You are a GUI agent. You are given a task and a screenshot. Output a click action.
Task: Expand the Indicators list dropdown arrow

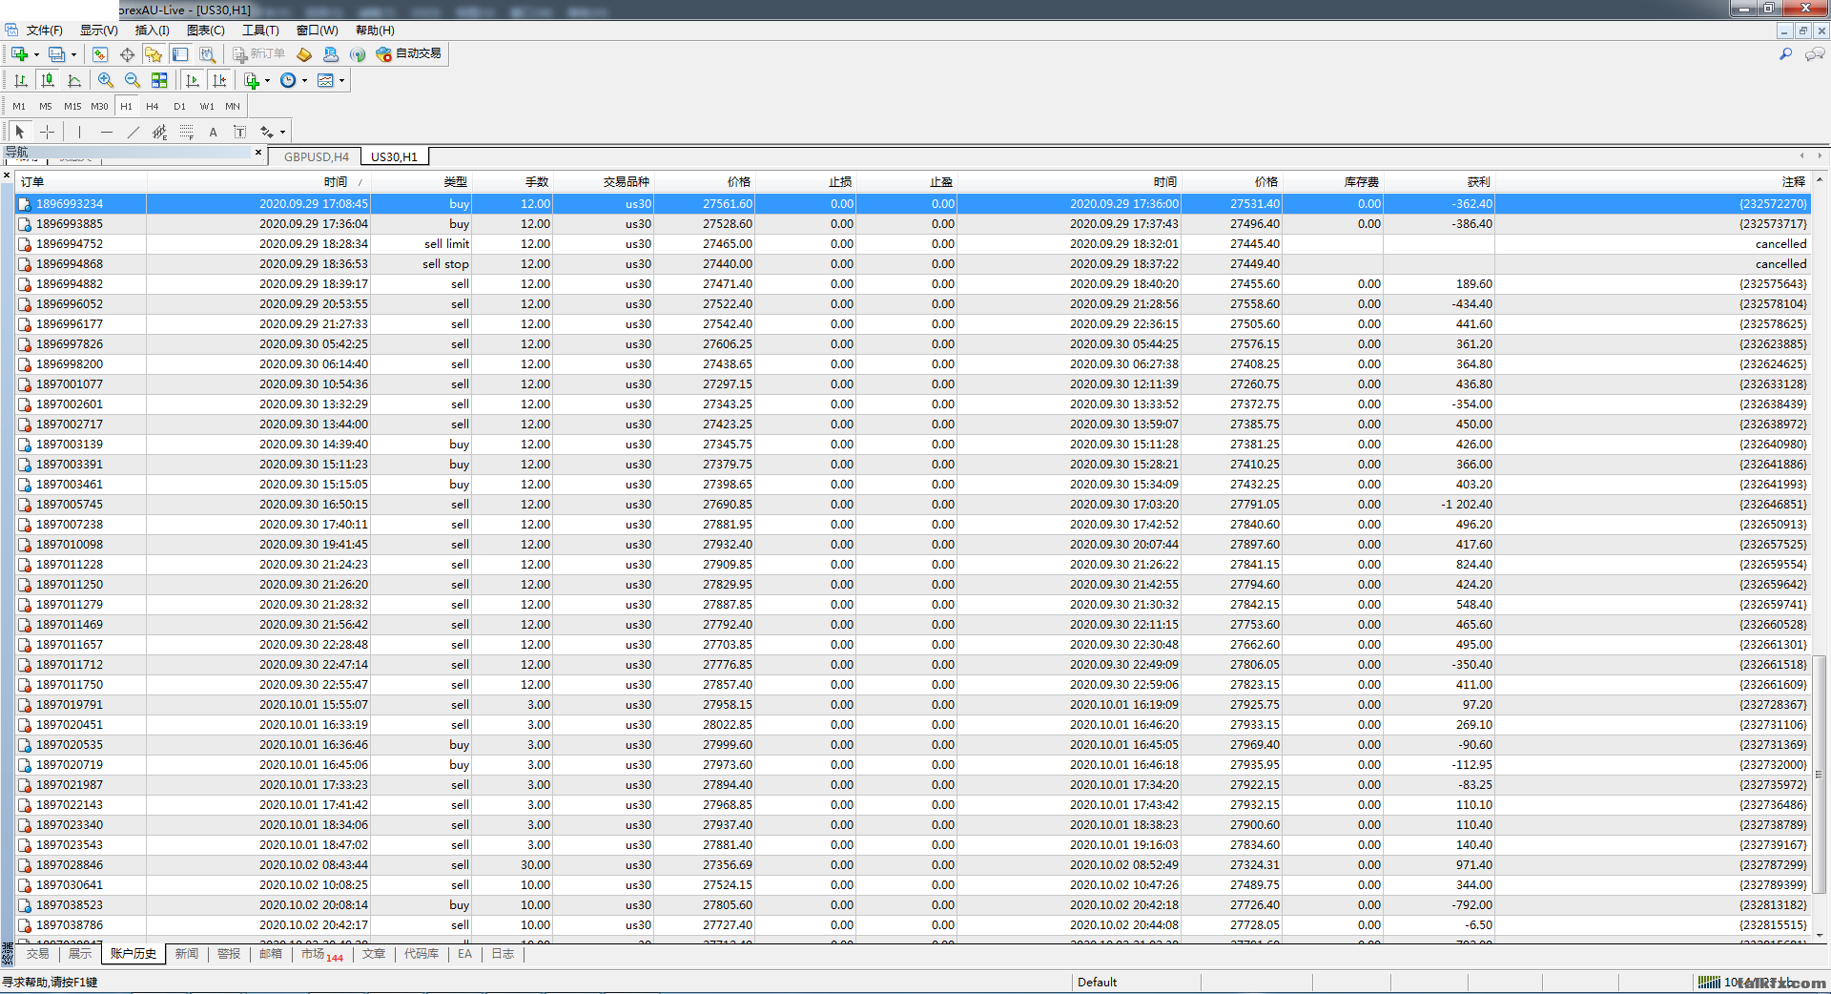point(267,81)
